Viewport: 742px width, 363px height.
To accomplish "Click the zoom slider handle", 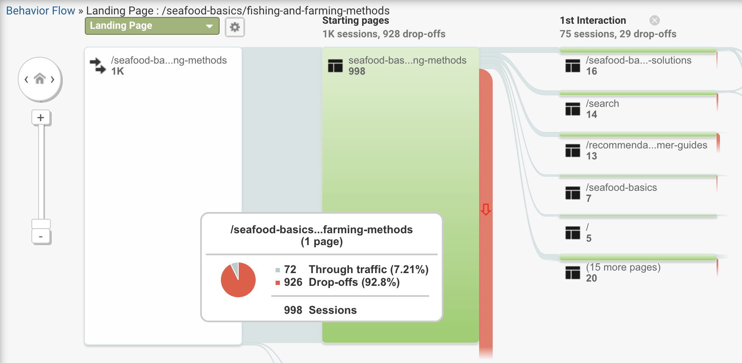I will coord(41,224).
